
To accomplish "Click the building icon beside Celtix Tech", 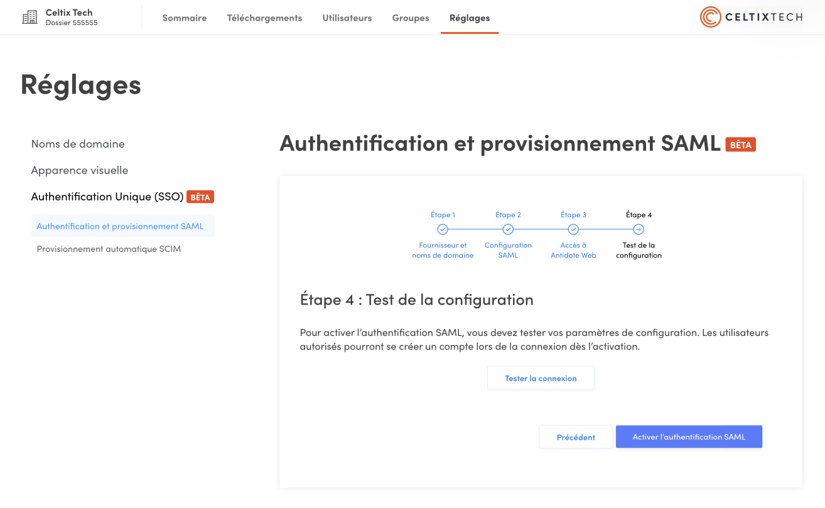I will tap(30, 18).
